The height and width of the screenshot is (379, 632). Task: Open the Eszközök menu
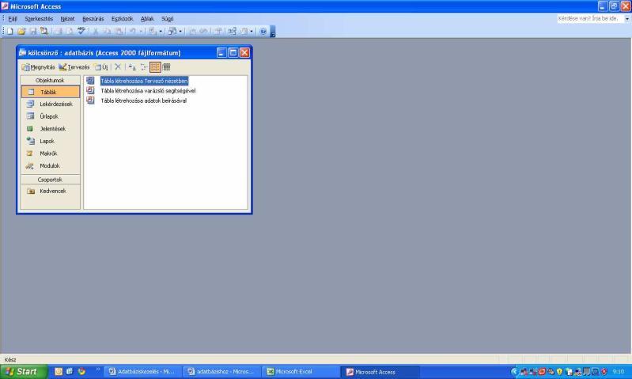[x=122, y=18]
